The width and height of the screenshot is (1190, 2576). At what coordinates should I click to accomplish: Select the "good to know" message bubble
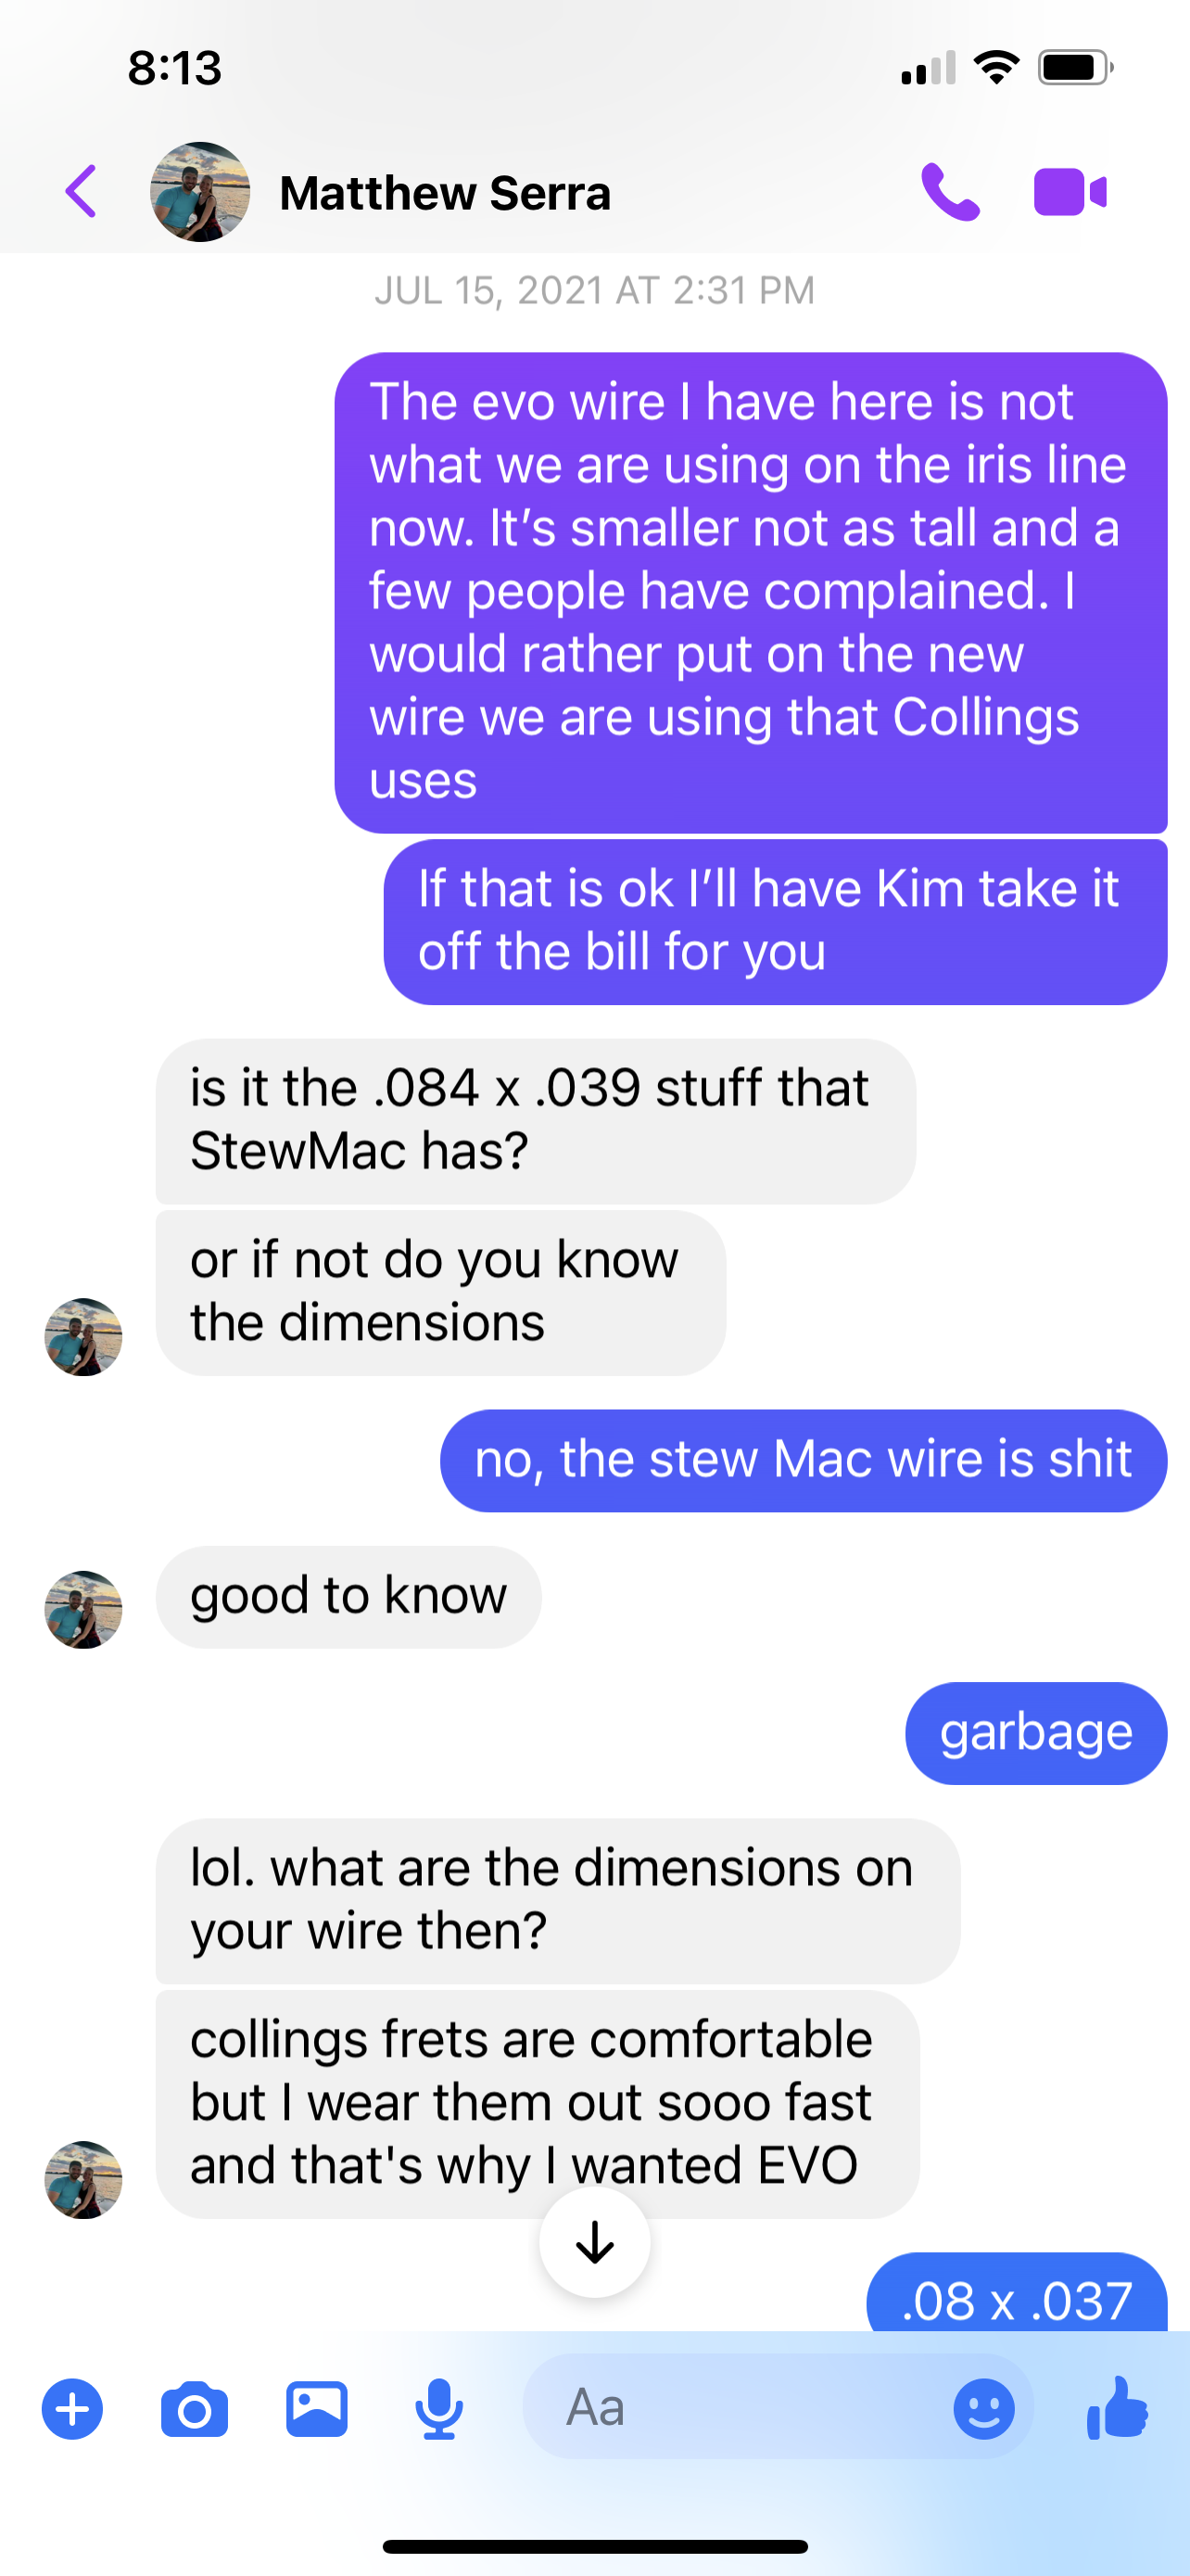click(x=348, y=1597)
